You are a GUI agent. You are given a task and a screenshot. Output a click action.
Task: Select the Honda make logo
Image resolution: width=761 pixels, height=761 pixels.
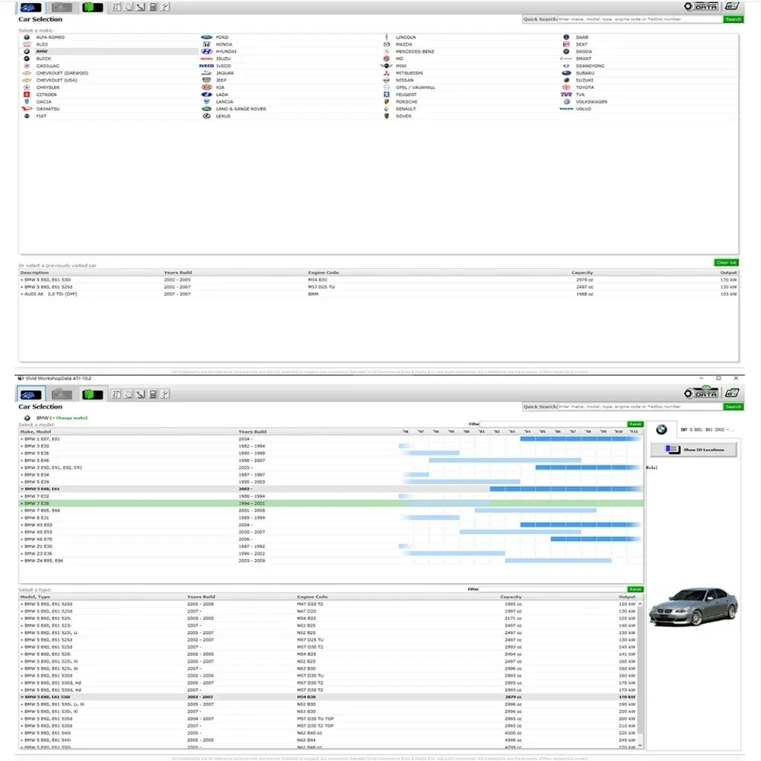206,44
